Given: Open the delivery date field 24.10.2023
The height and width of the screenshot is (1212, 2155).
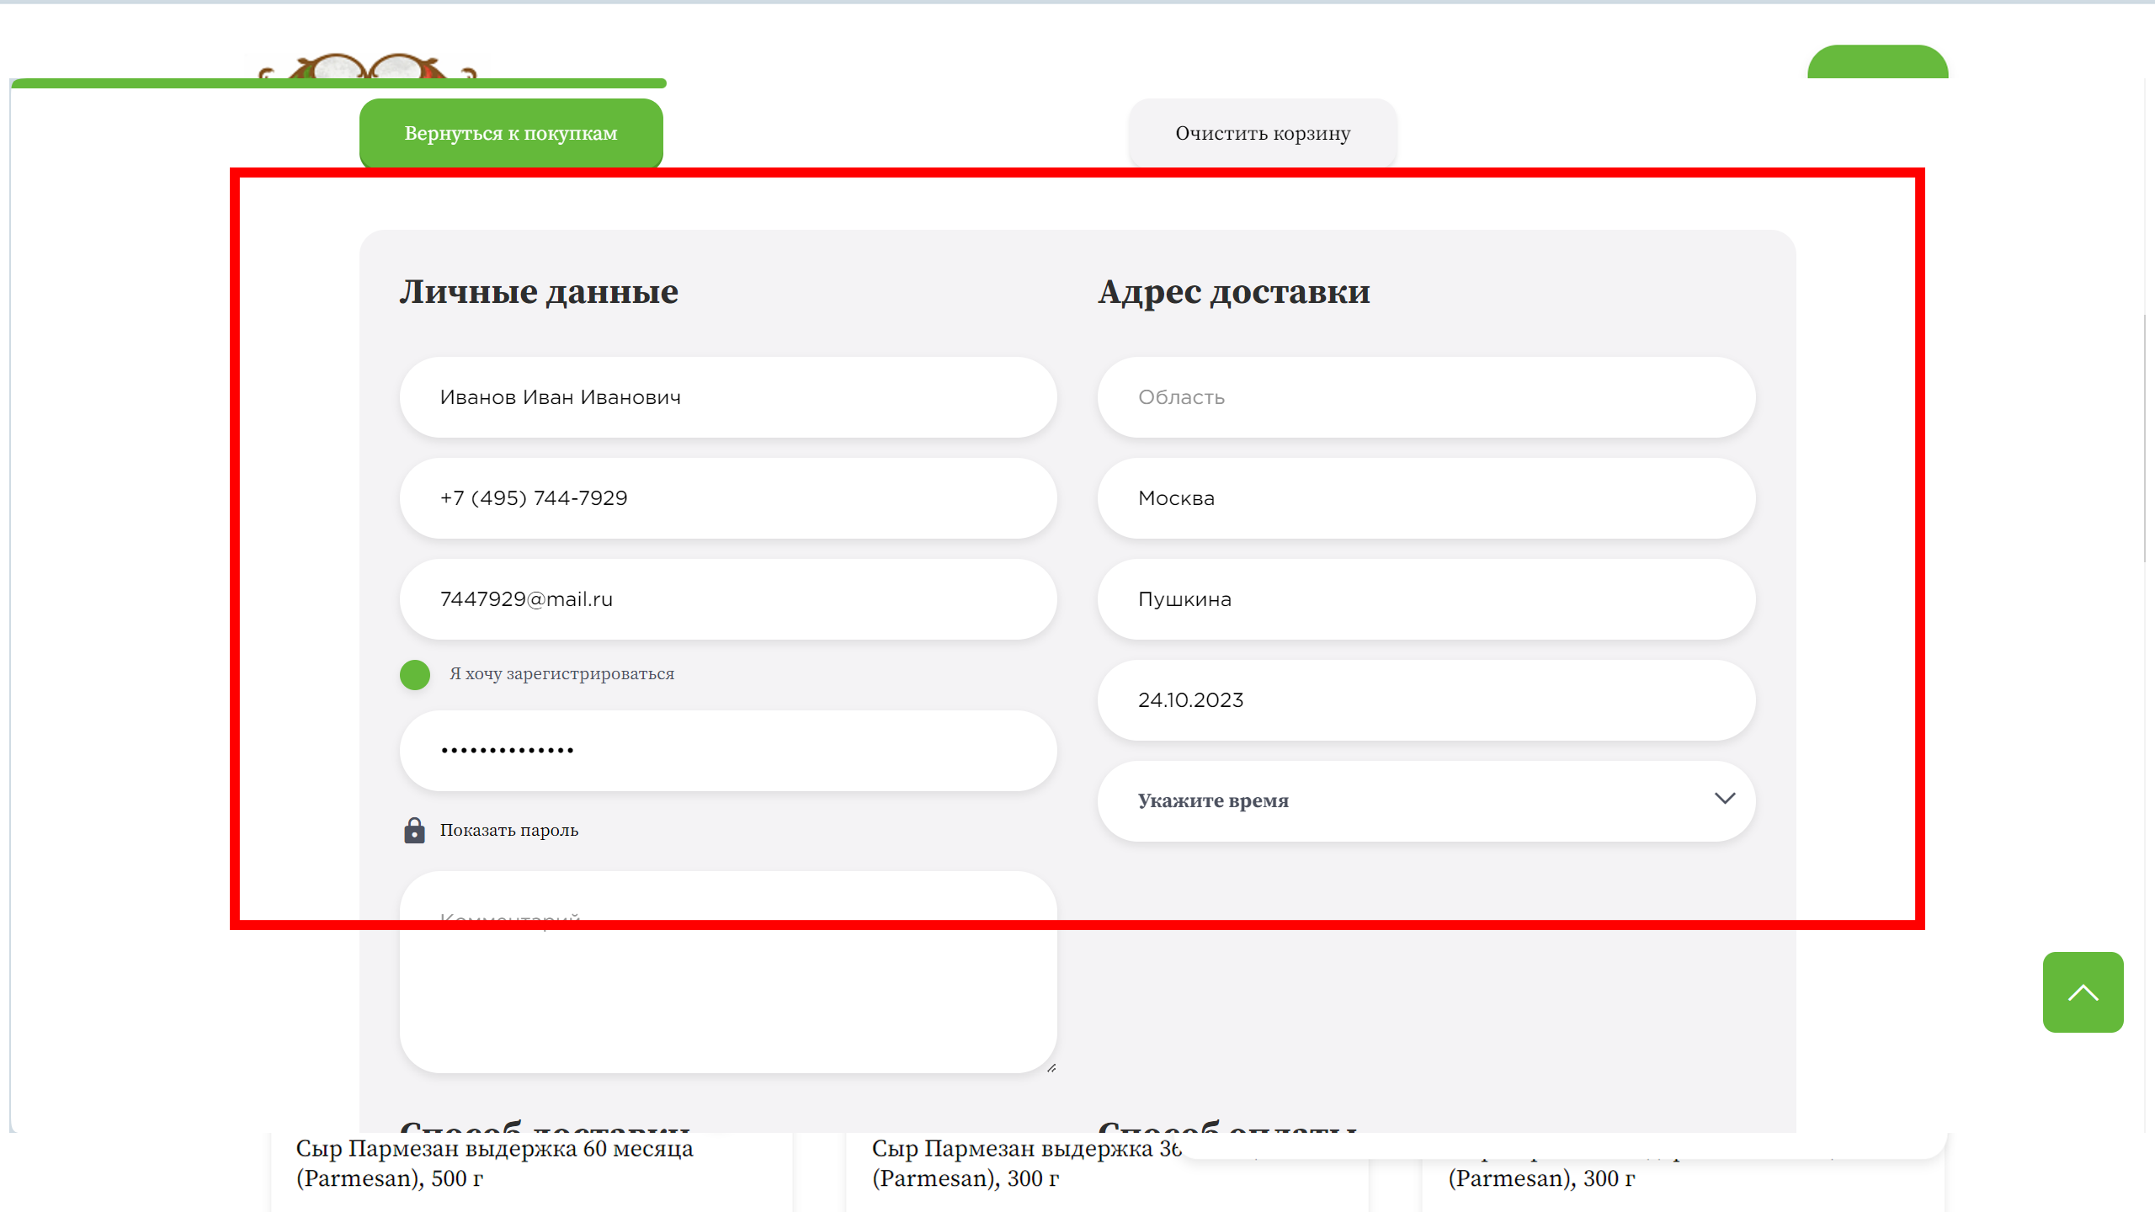Looking at the screenshot, I should tap(1425, 700).
